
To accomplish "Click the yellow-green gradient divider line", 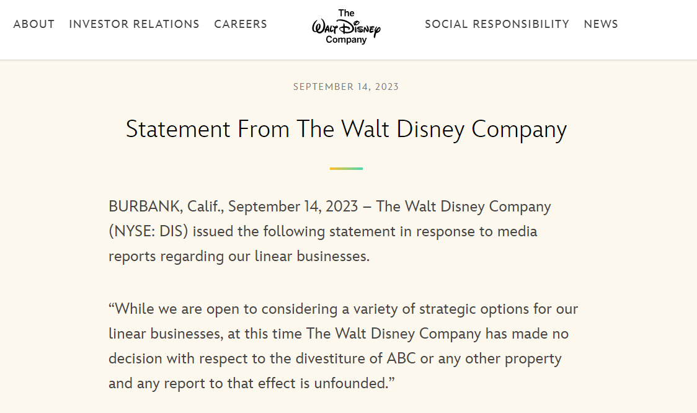I will point(346,168).
